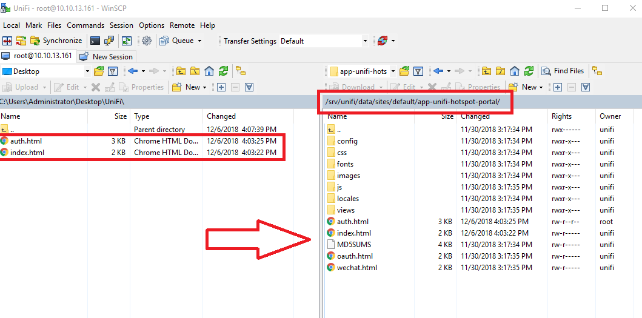642x318 pixels.
Task: Click the local panel Filter icon
Action: (x=113, y=71)
